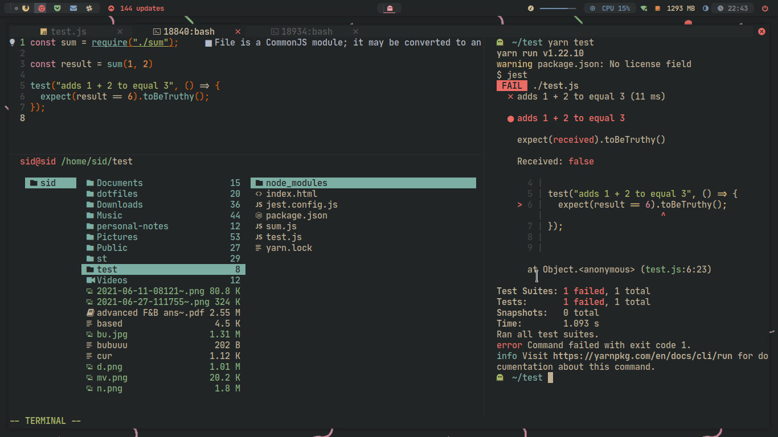Open the red power menu icon
This screenshot has height=437, width=778.
click(x=764, y=9)
